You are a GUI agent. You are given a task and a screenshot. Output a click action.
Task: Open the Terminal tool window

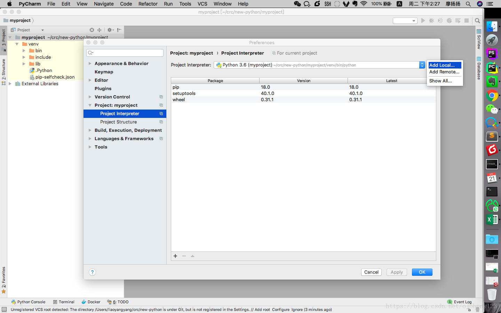(64, 302)
